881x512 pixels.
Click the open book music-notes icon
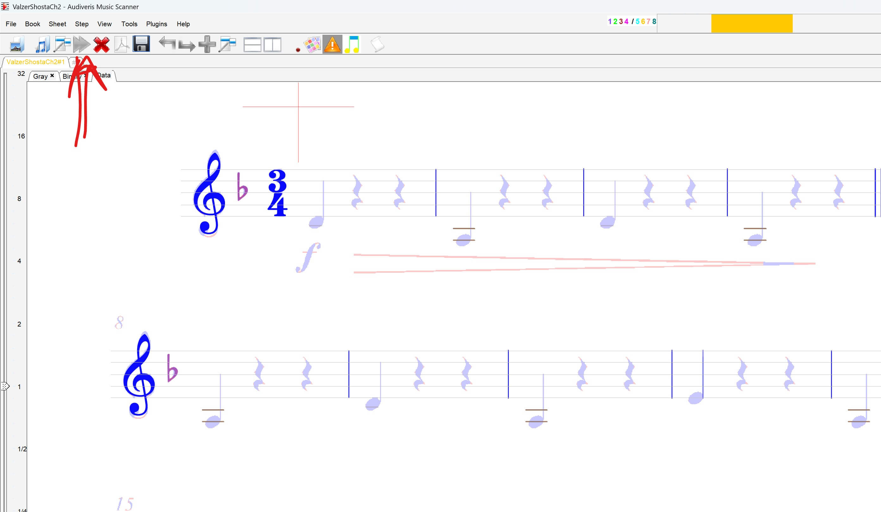pyautogui.click(x=42, y=45)
